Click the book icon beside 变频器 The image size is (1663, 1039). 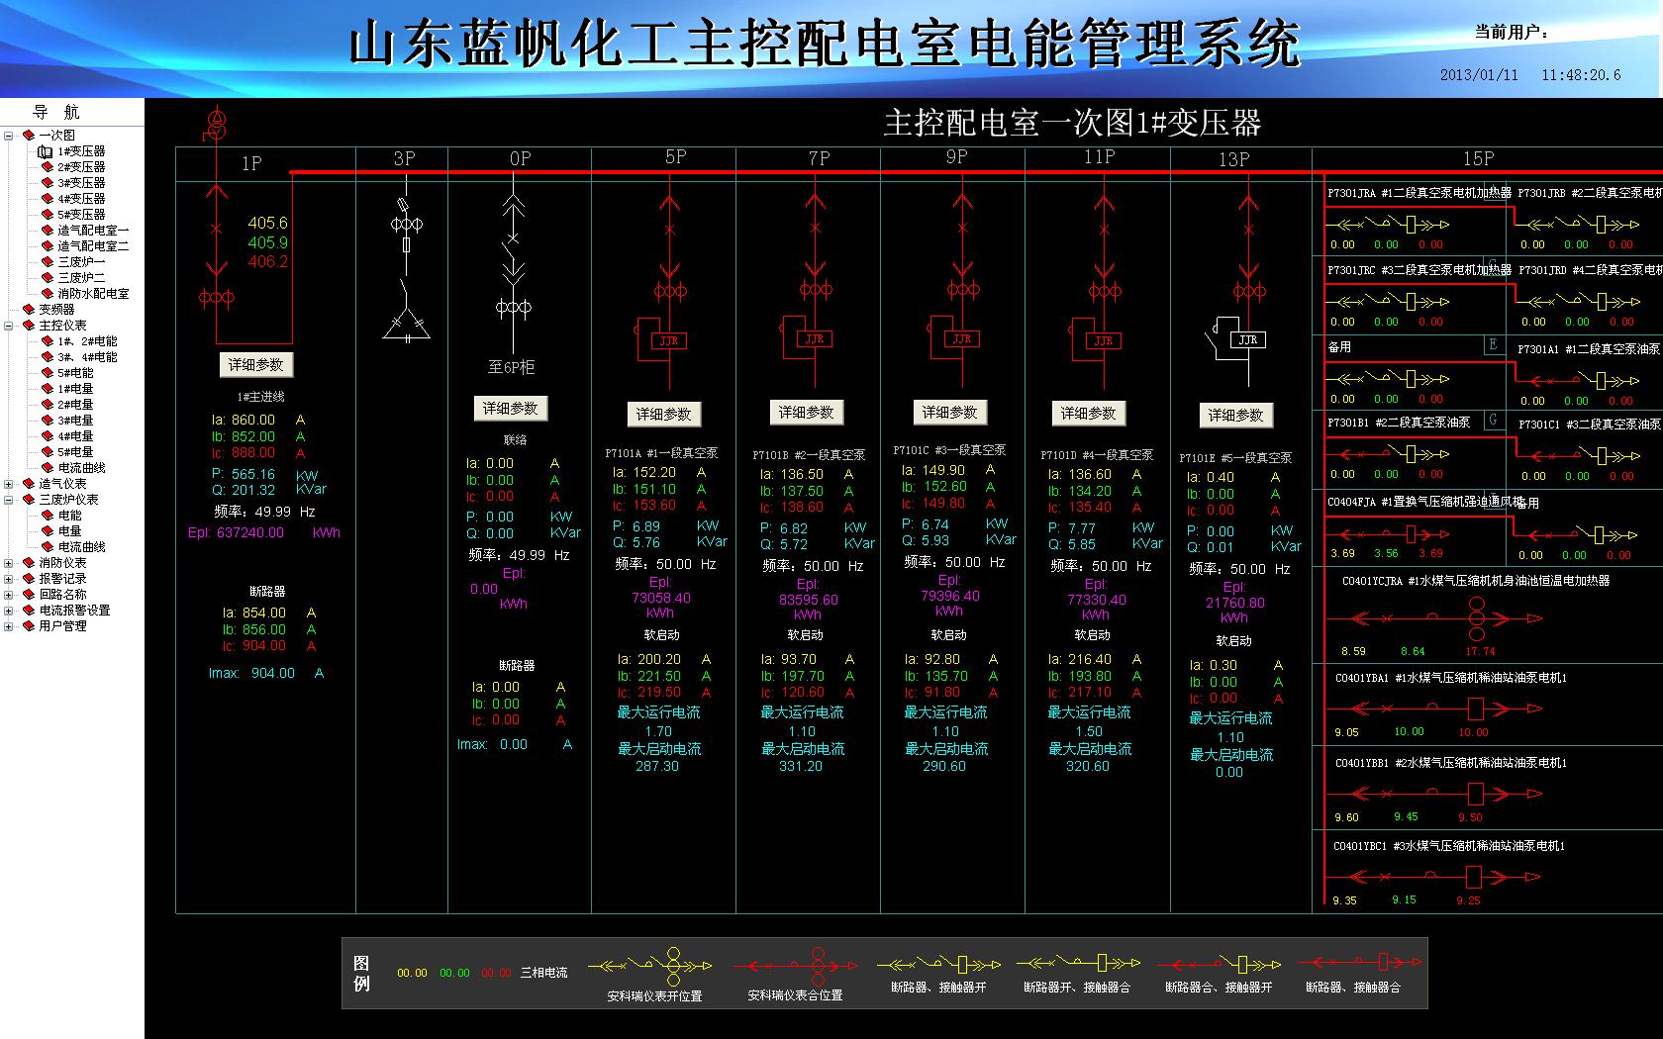29,310
